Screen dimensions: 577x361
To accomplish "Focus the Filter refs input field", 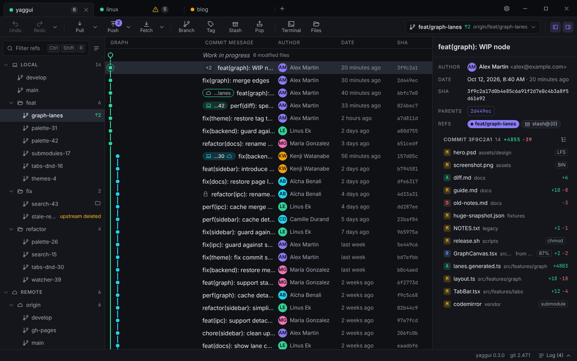I will 46,48.
